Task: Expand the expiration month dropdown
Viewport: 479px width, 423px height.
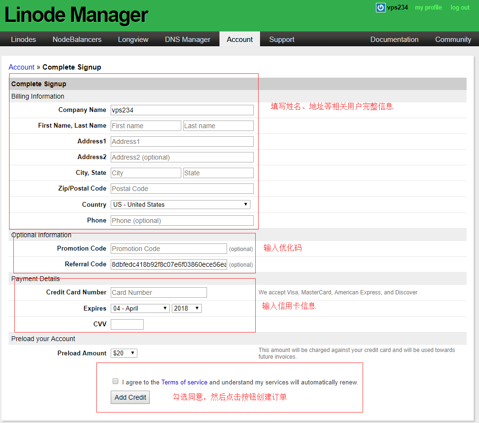Action: click(x=140, y=308)
